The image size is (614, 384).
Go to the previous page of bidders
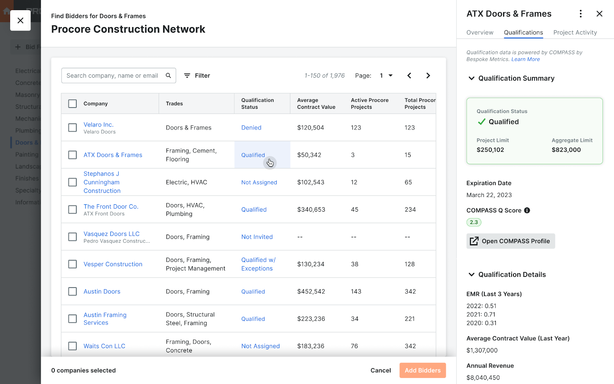click(x=409, y=75)
